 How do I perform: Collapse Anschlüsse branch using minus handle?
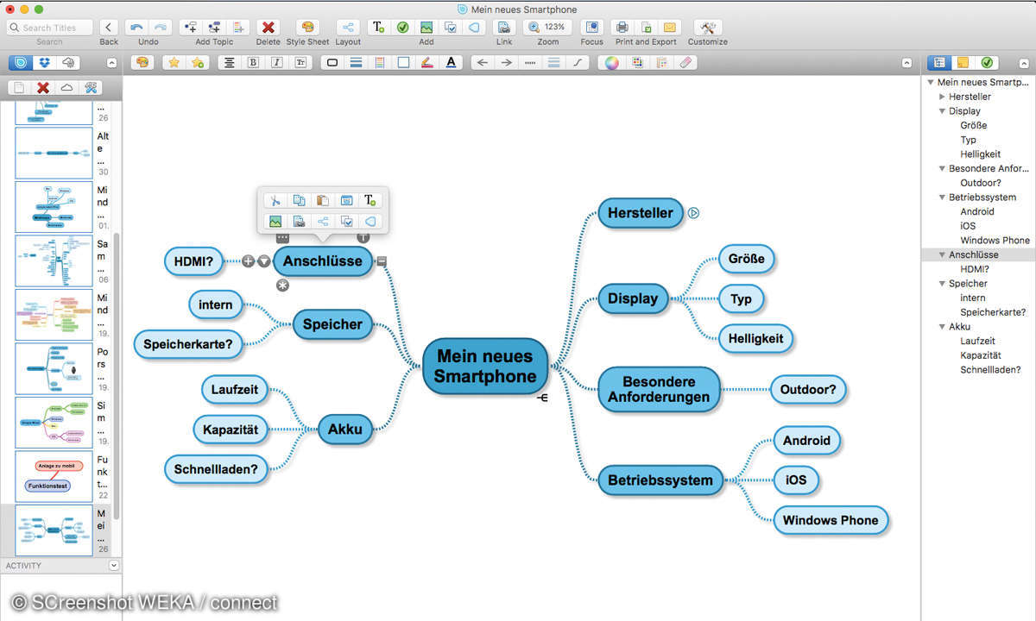tap(382, 261)
